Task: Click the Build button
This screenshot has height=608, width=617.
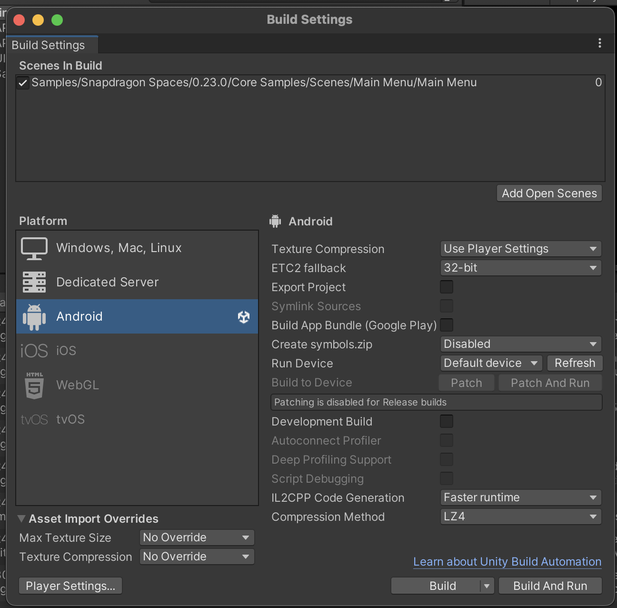Action: [436, 586]
